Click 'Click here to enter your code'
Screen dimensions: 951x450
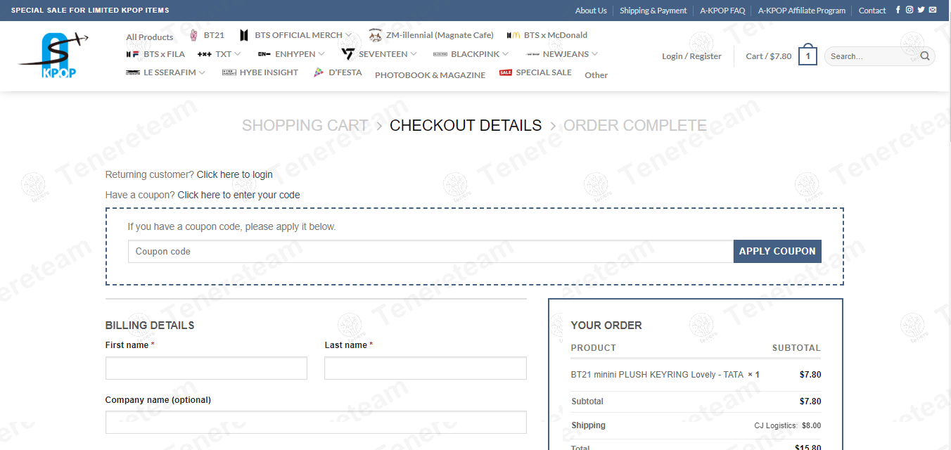(x=238, y=195)
